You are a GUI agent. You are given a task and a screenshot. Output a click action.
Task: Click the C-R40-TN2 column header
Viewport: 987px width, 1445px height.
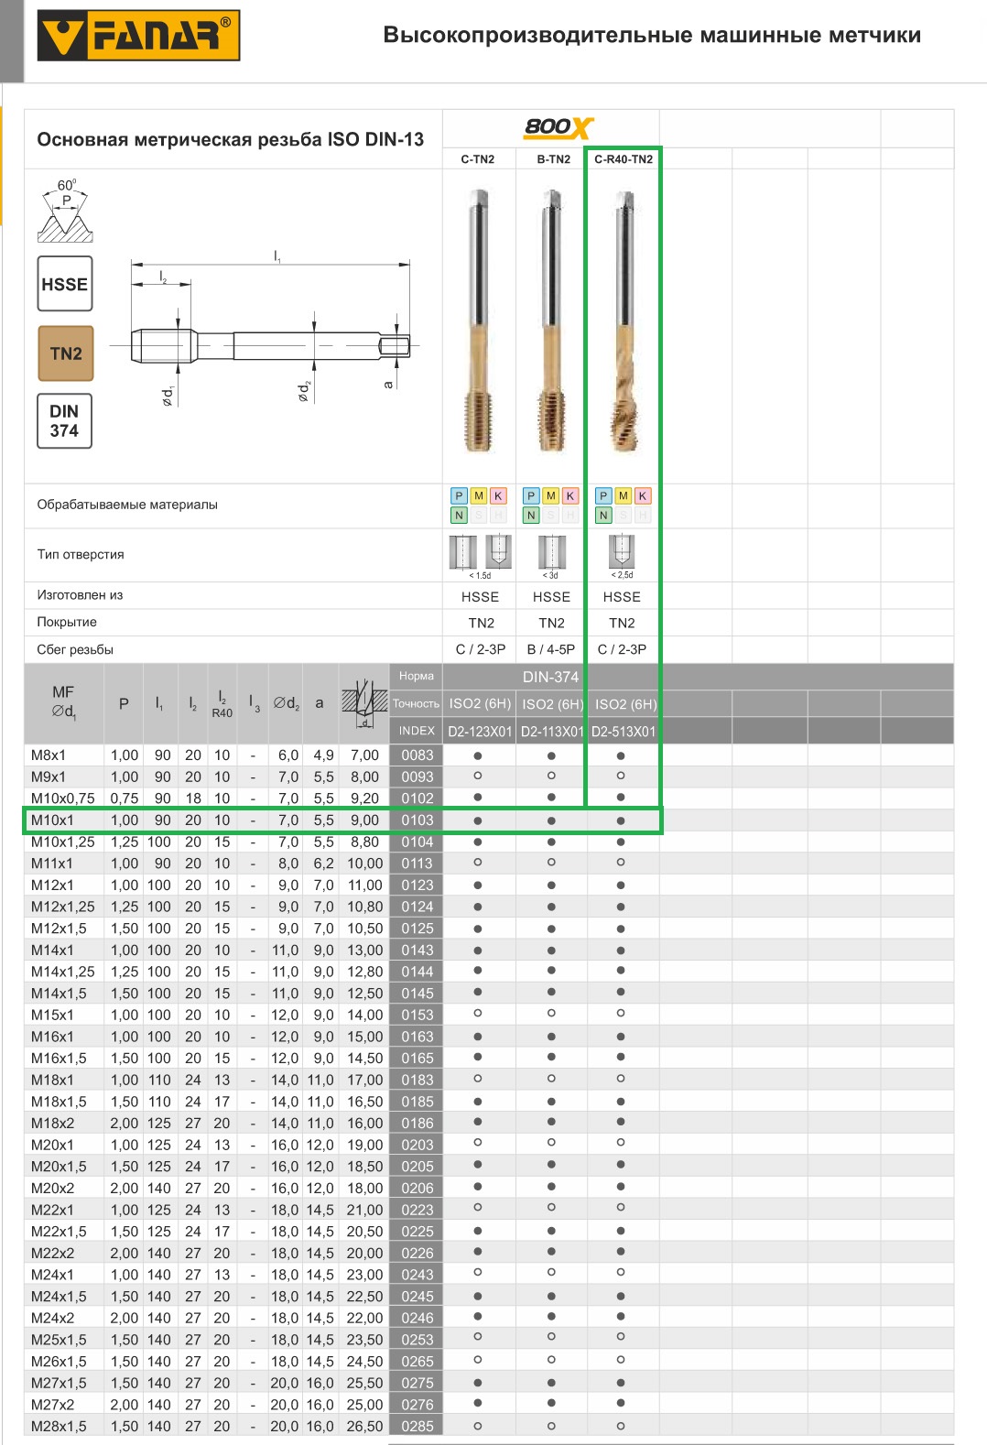coord(624,159)
